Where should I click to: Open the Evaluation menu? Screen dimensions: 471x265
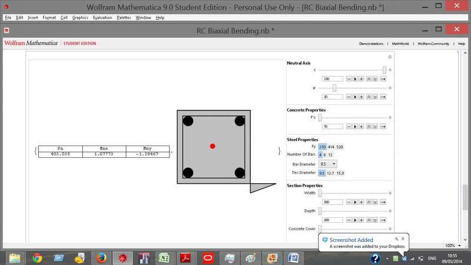click(102, 18)
